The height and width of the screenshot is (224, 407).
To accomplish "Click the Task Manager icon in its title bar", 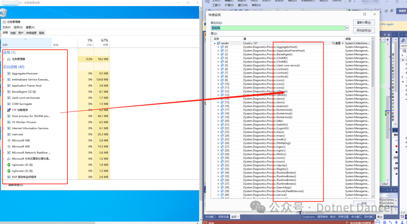I will click(5, 21).
